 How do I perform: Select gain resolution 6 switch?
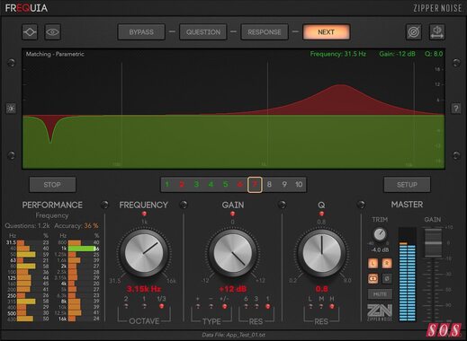(x=247, y=306)
